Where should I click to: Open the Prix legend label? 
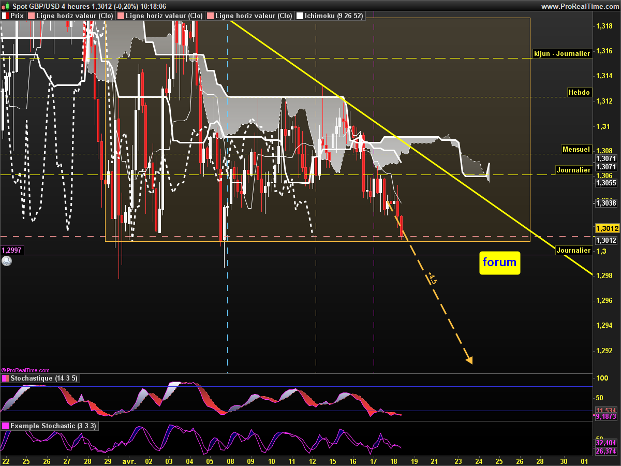17,16
